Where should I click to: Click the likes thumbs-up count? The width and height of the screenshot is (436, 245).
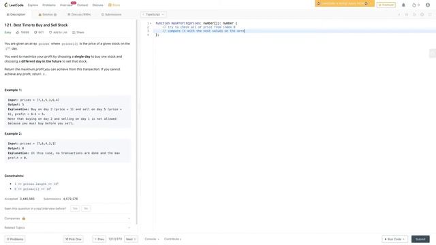coord(22,33)
